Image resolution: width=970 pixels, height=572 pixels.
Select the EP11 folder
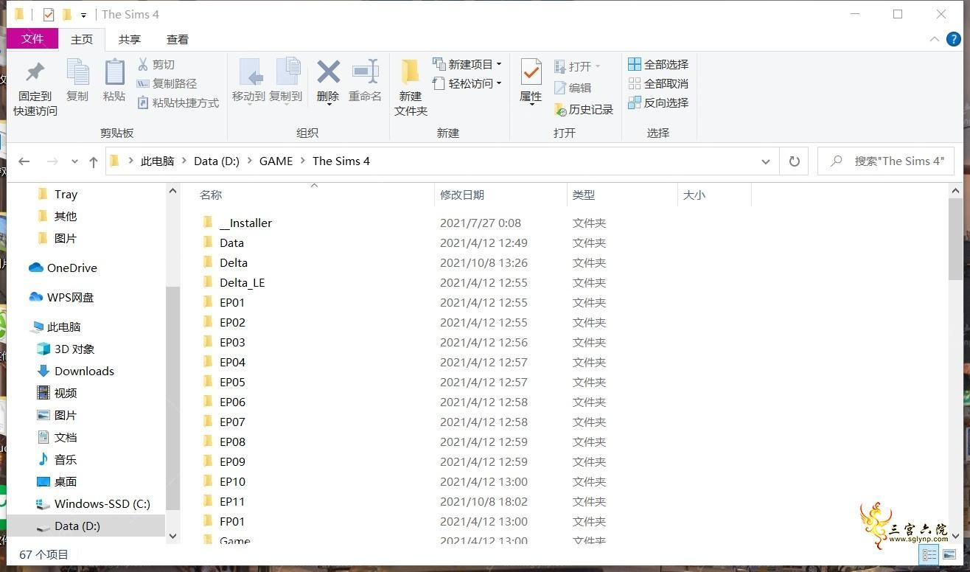[x=232, y=501]
